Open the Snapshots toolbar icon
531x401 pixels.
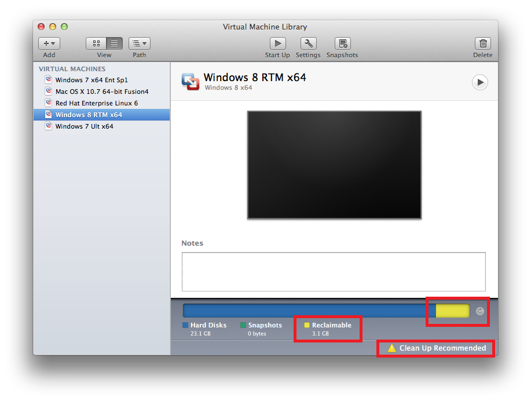[x=343, y=43]
